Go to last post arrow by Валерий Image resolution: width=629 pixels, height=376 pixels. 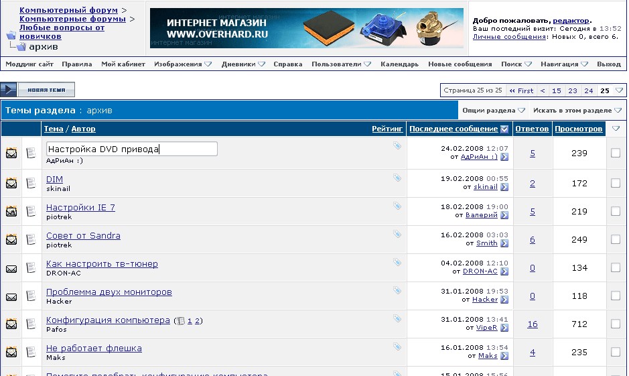pyautogui.click(x=504, y=215)
